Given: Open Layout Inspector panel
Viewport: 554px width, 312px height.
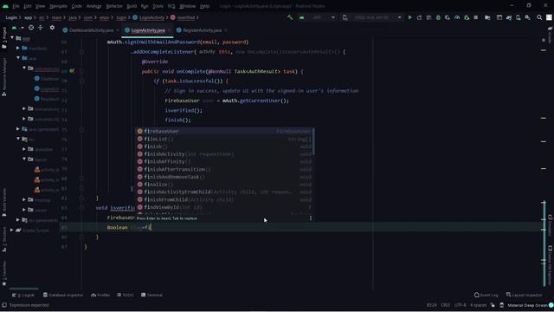Looking at the screenshot, I should click(x=525, y=295).
